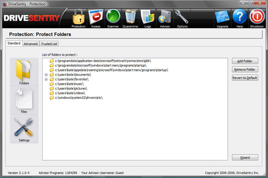Click the Copyright 2006-2008 DriveSentry text

pos(232,173)
